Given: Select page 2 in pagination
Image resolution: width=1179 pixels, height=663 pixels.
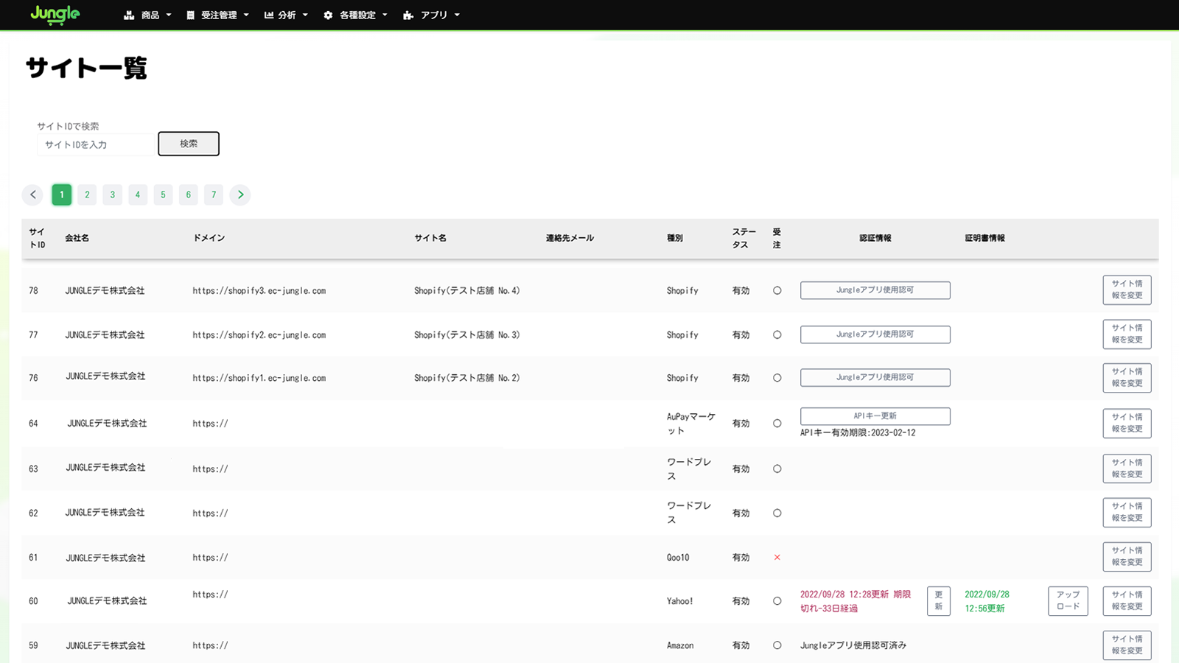Looking at the screenshot, I should coord(87,194).
